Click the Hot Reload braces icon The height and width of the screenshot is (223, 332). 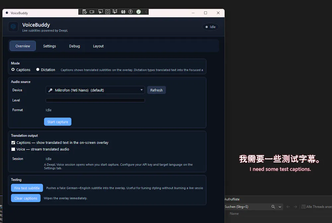[x=123, y=12]
